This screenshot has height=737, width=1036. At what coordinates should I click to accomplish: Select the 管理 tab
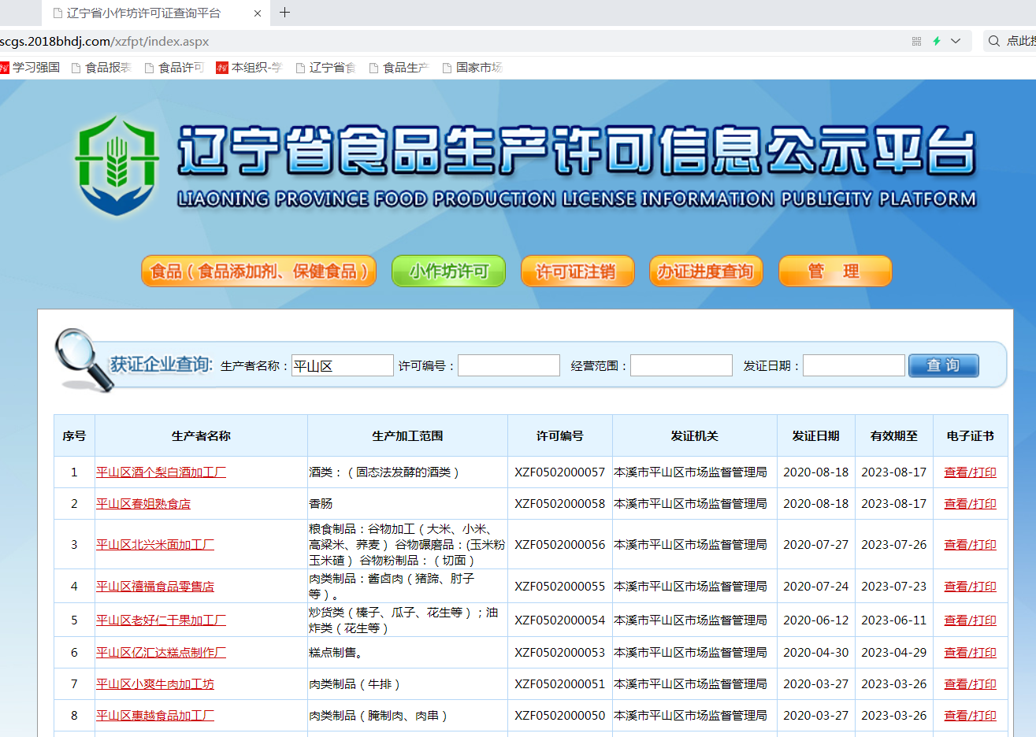(835, 272)
